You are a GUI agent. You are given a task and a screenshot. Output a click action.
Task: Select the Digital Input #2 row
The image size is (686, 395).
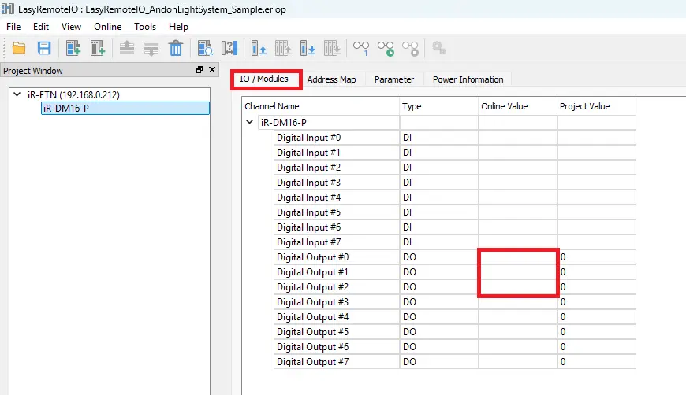[455, 167]
